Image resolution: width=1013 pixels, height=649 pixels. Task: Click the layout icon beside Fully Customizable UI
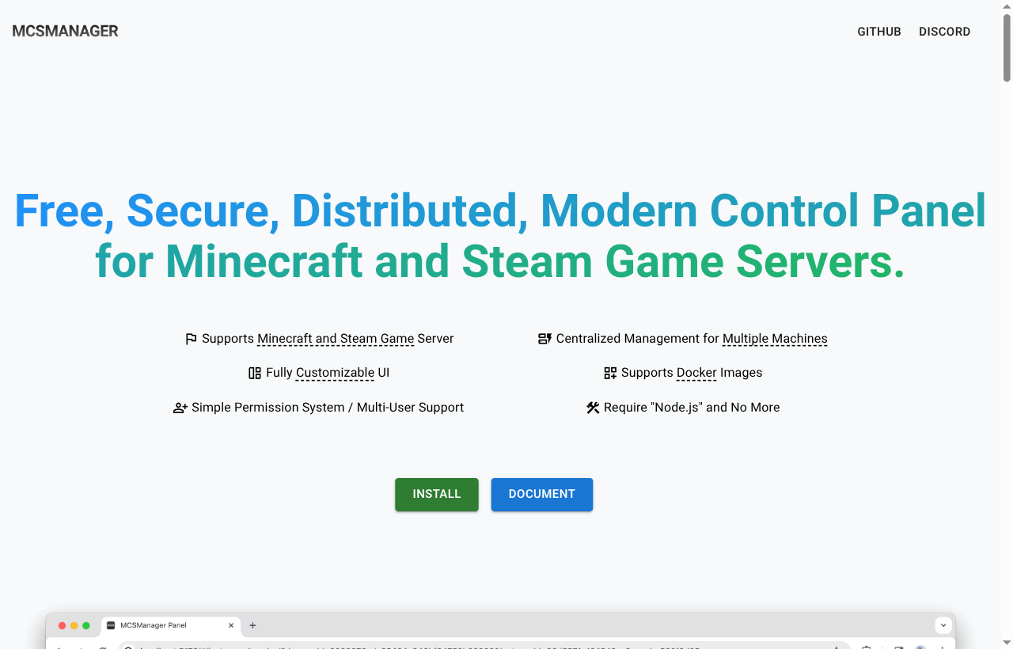255,373
